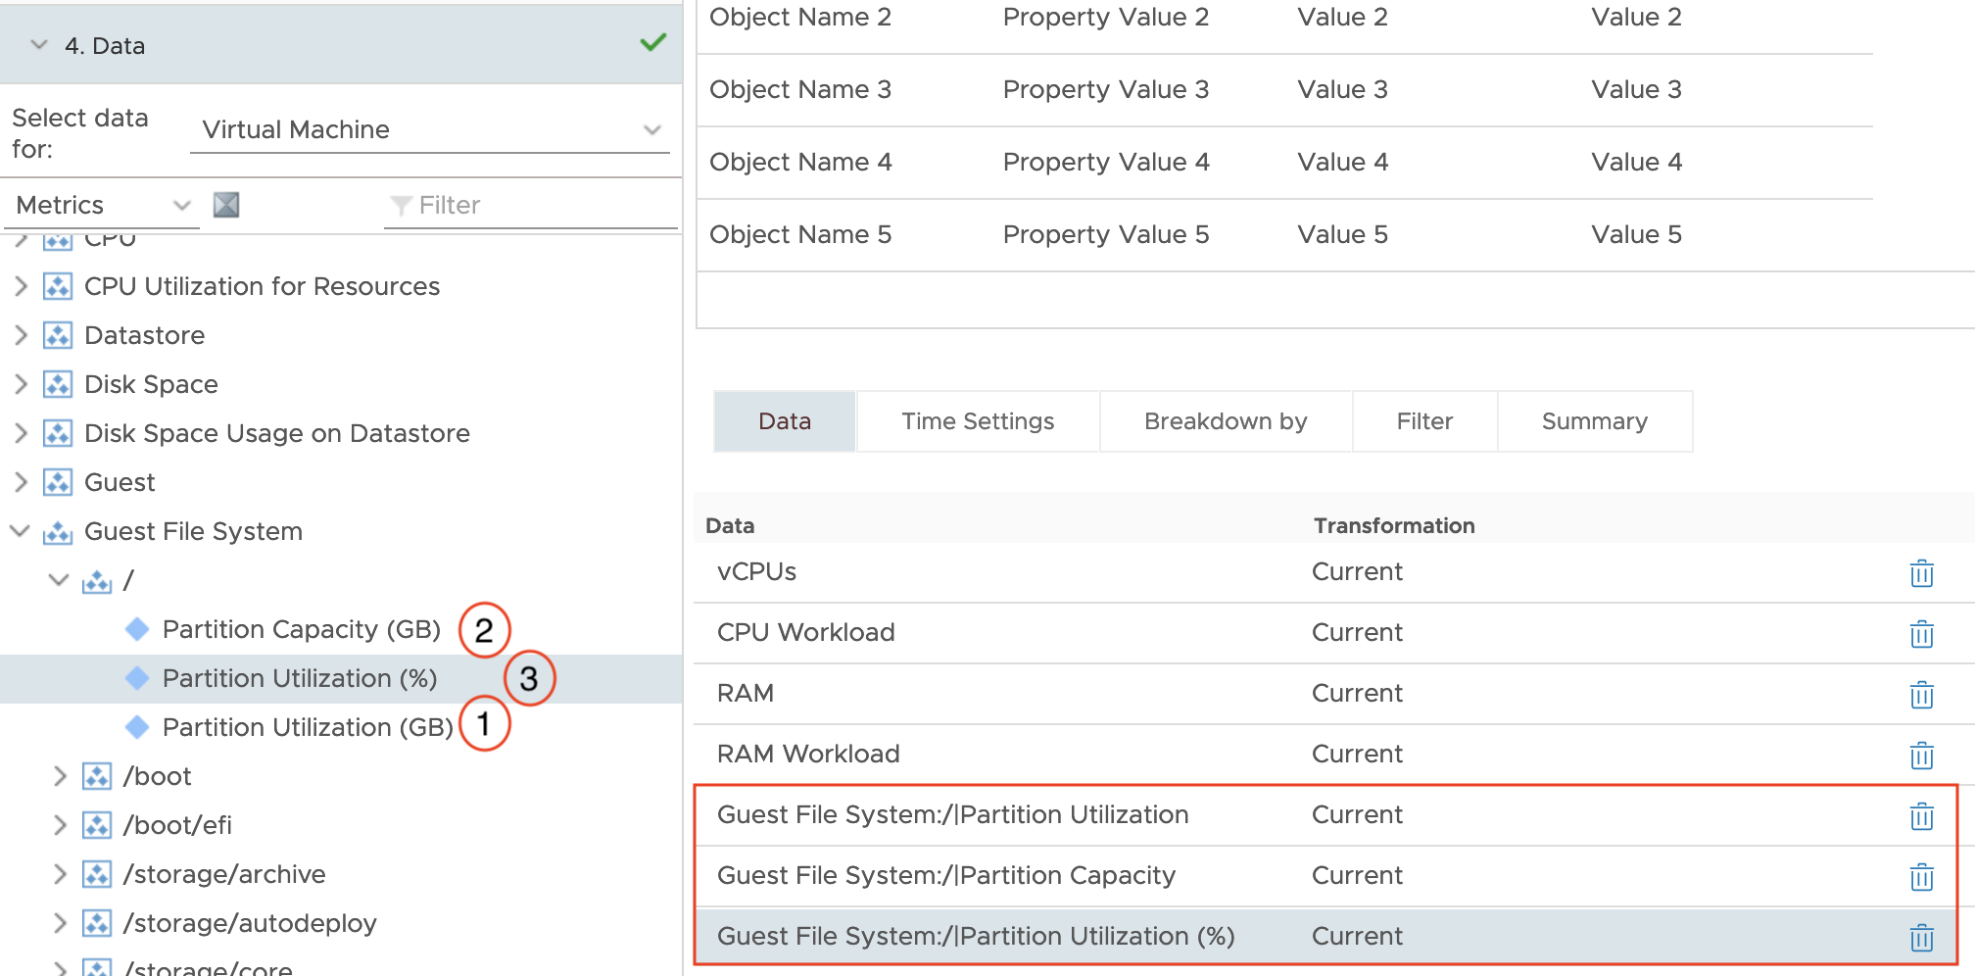Viewport: 1975px width, 976px height.
Task: Select Guest File System:/|Partition Capacity row
Action: pos(1325,876)
